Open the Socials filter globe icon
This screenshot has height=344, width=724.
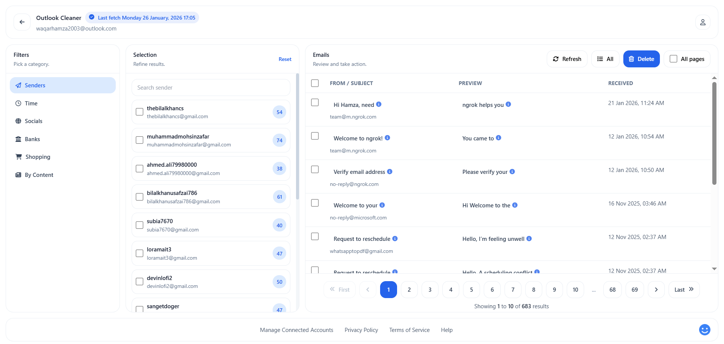coord(18,121)
